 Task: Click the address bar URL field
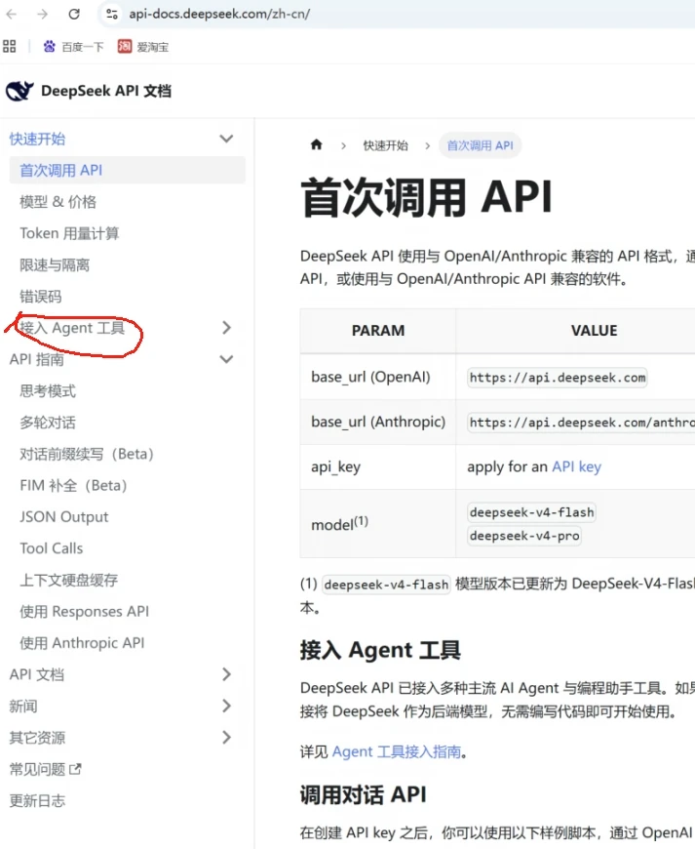point(395,14)
